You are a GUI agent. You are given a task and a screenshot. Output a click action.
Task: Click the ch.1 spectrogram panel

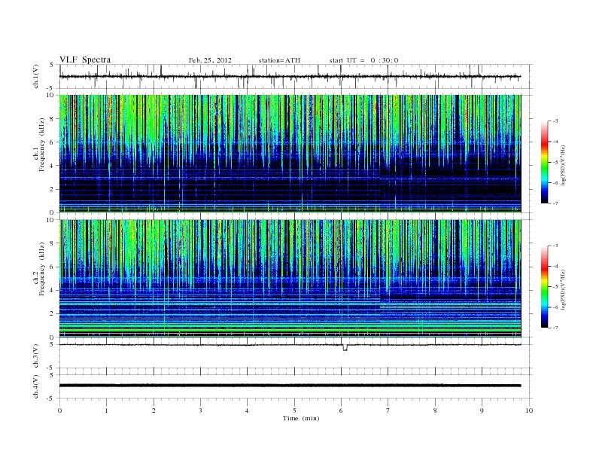(290, 154)
